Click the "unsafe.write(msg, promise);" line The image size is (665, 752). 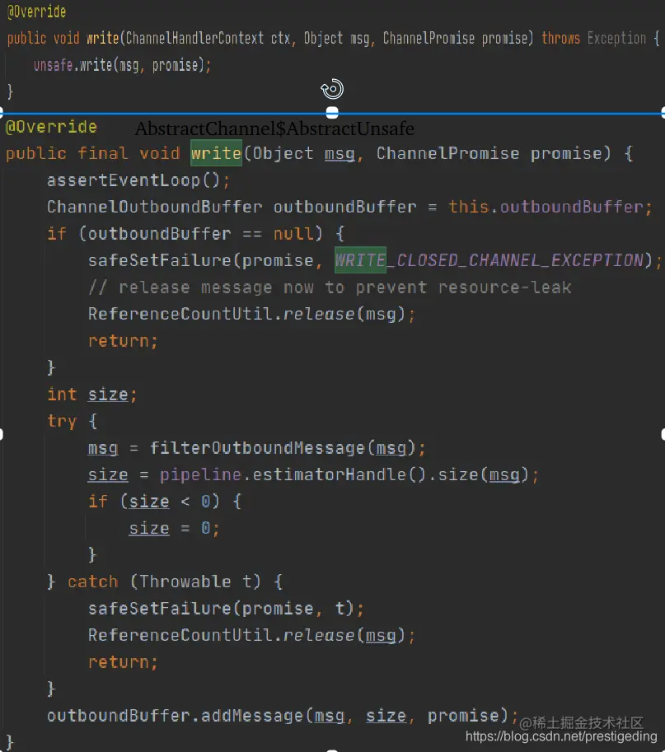click(x=122, y=65)
